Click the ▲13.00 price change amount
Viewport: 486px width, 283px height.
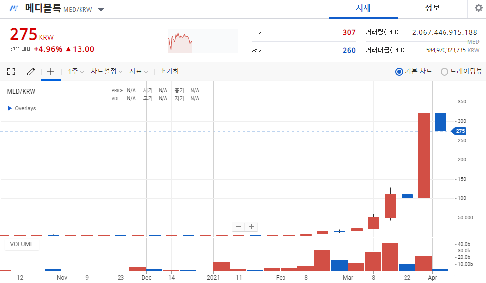click(80, 49)
